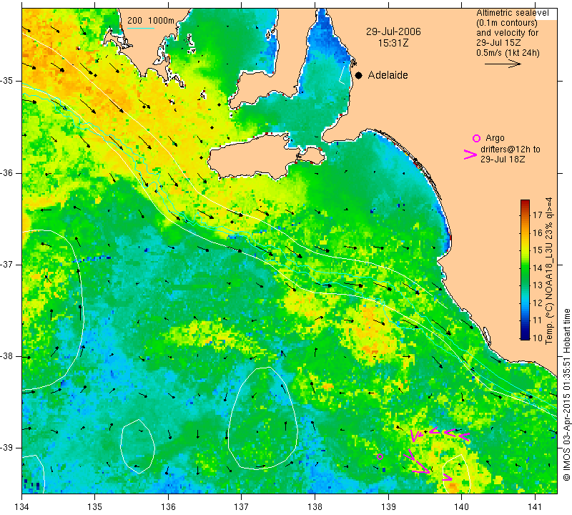Click latitude label -39
572x515 pixels.
(x=7, y=448)
